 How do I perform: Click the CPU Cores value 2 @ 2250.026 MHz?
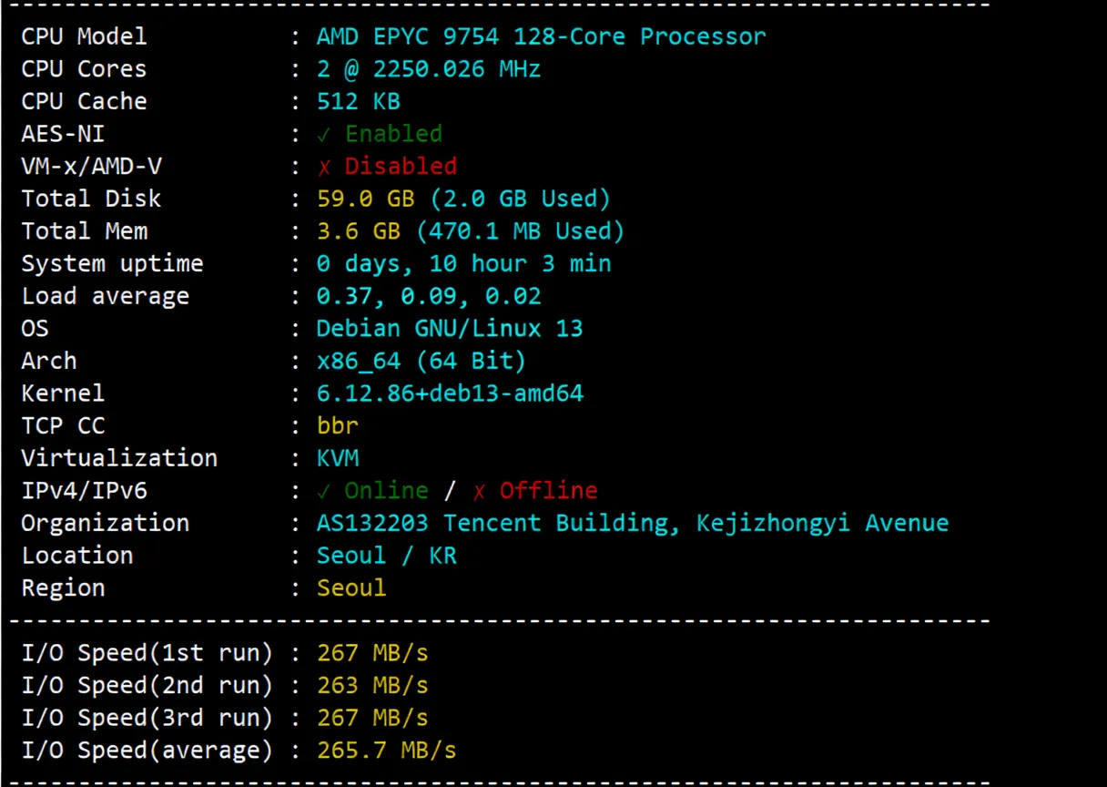coord(428,69)
